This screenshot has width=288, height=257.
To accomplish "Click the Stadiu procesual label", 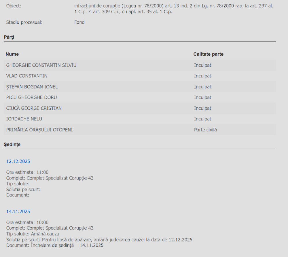I will click(24, 22).
